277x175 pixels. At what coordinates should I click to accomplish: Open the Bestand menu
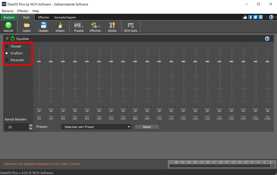[x=8, y=11]
